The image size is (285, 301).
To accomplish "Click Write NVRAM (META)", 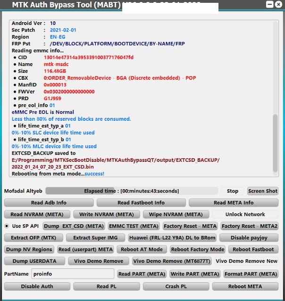I will 107,214.
